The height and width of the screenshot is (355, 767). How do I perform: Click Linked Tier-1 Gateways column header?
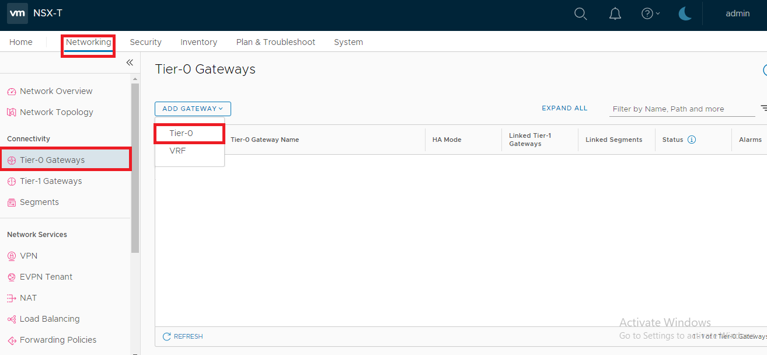[530, 140]
